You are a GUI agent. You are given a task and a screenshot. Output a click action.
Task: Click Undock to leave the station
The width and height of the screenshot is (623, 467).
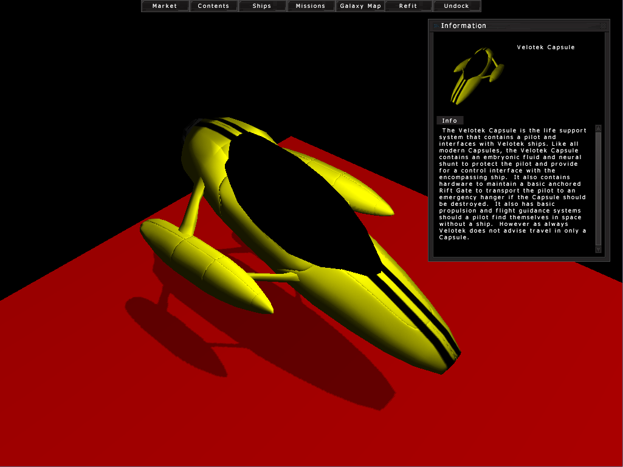click(x=456, y=6)
